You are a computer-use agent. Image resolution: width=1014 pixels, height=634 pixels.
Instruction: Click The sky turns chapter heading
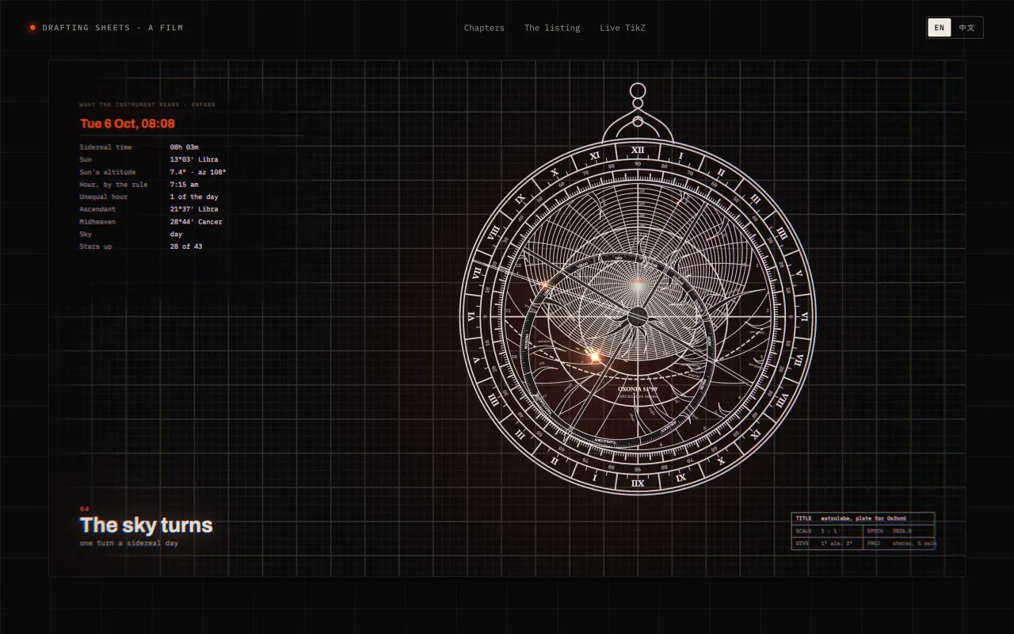[147, 525]
